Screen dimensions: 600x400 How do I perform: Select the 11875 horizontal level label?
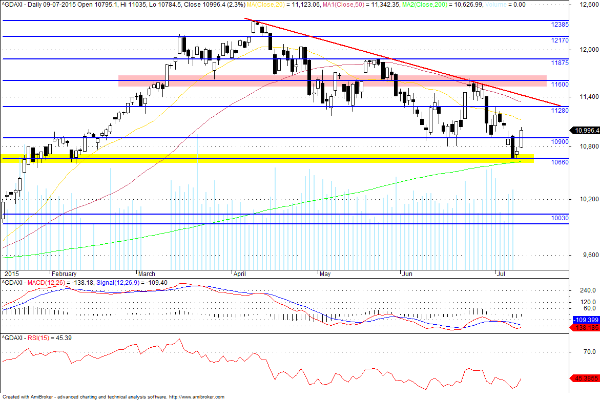(x=560, y=62)
